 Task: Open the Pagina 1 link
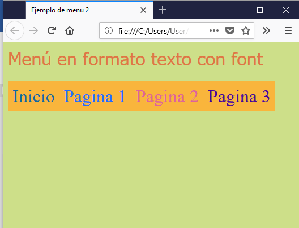(95, 97)
